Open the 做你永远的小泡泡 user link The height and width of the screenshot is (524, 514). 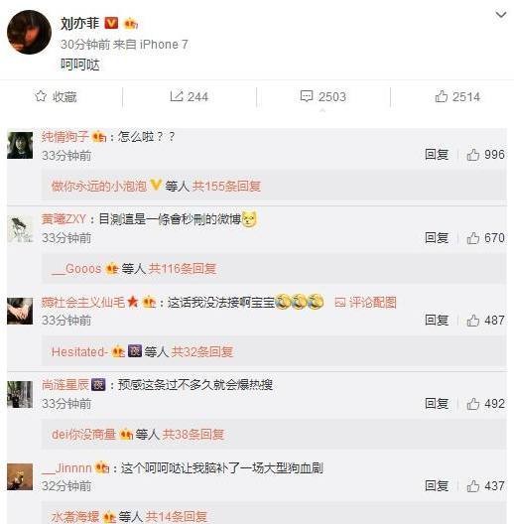coord(99,186)
